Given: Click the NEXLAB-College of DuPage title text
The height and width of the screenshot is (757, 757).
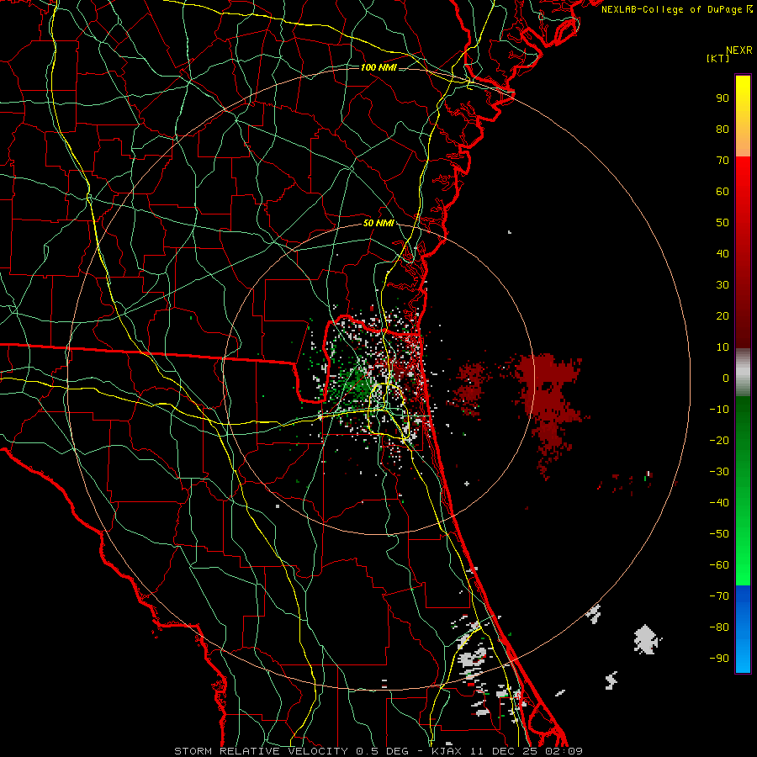Looking at the screenshot, I should [x=676, y=9].
